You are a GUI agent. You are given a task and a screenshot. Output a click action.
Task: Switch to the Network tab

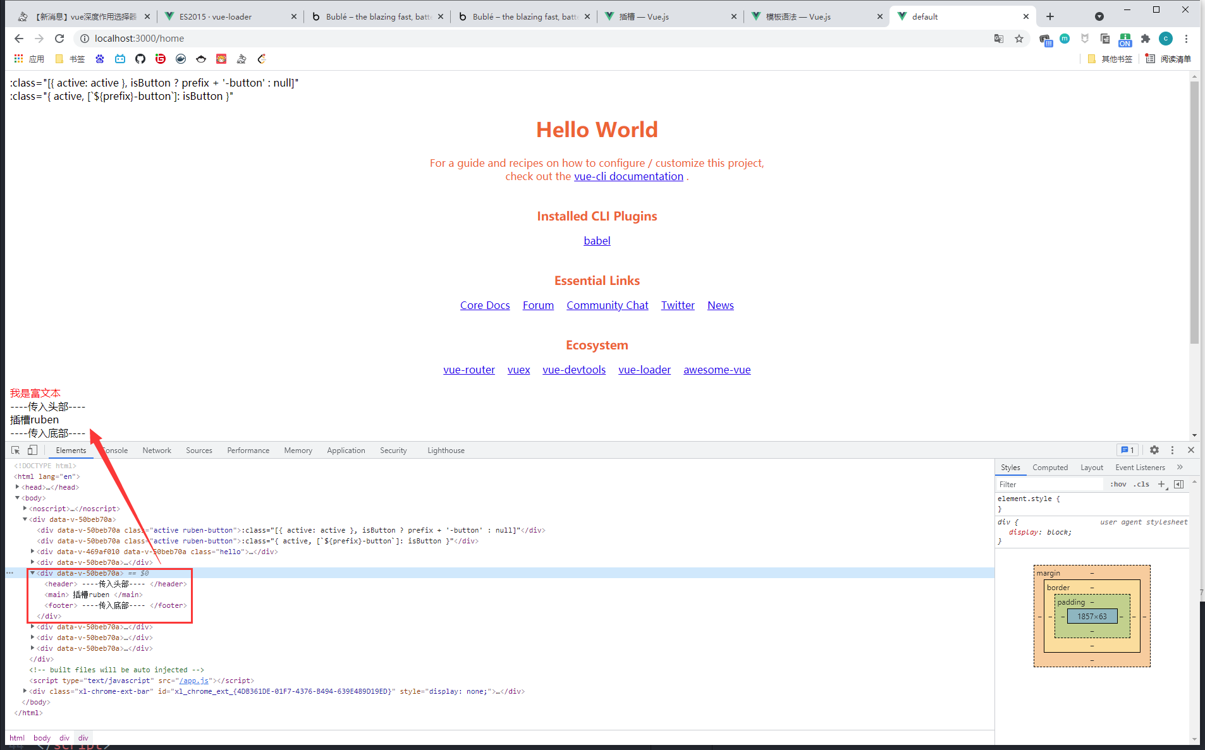pos(157,451)
